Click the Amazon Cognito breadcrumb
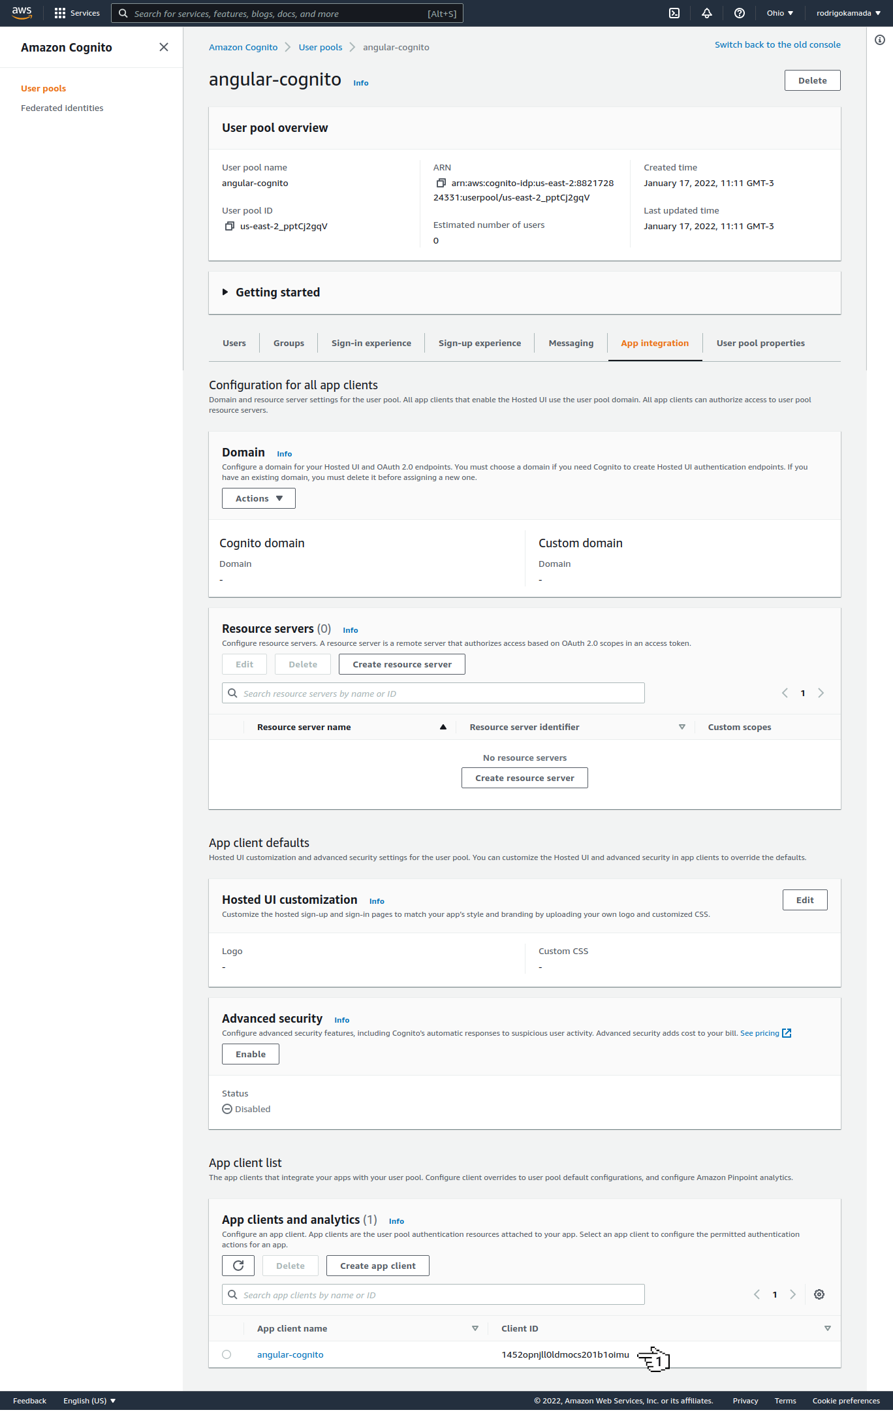Screen dimensions: 893x1423 point(243,47)
